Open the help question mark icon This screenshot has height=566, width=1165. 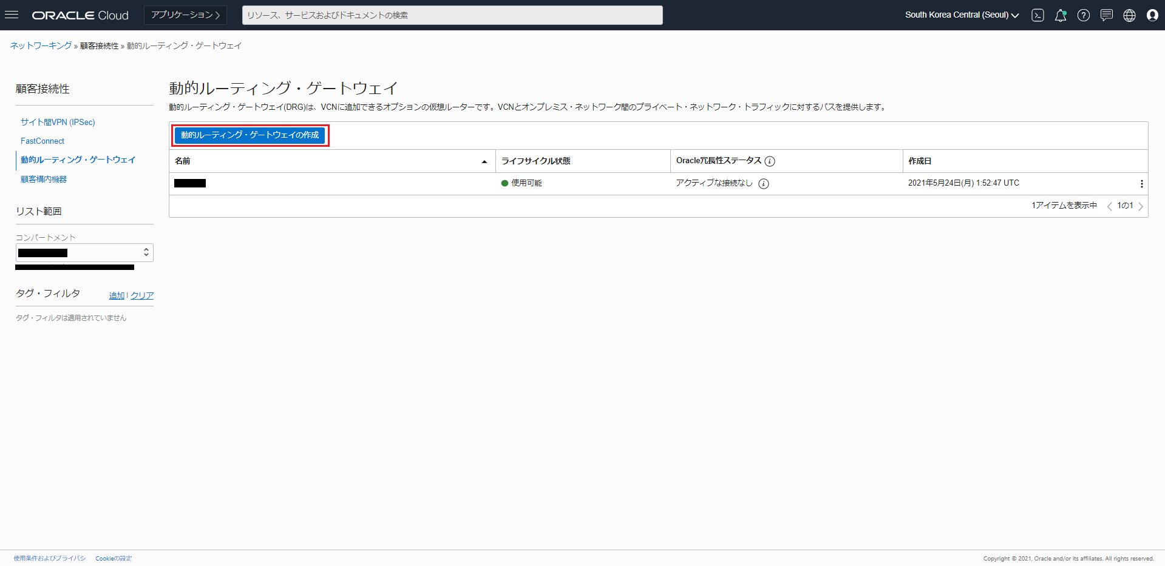click(1084, 15)
